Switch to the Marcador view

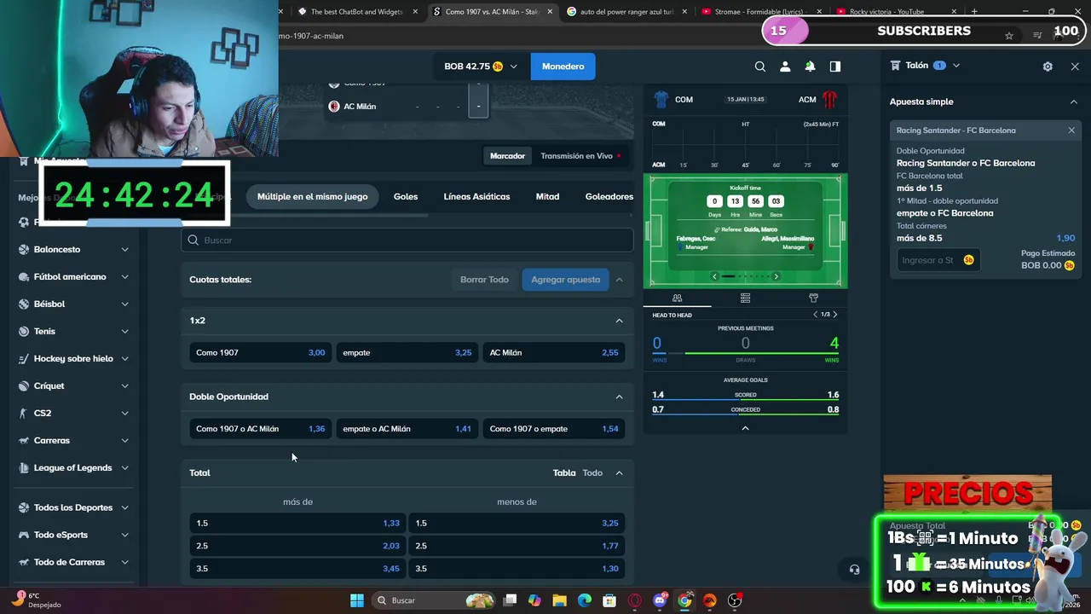coord(507,156)
